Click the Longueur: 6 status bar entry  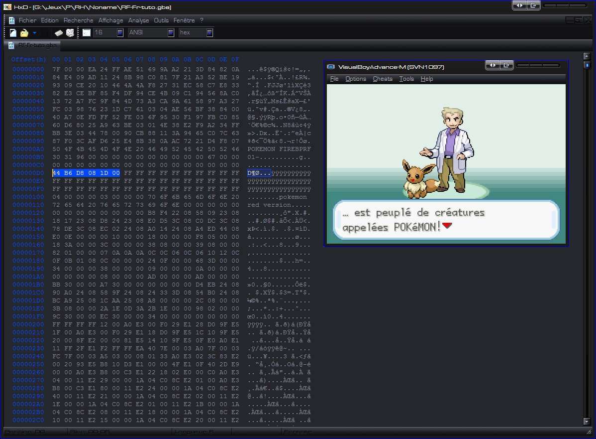[x=194, y=432]
